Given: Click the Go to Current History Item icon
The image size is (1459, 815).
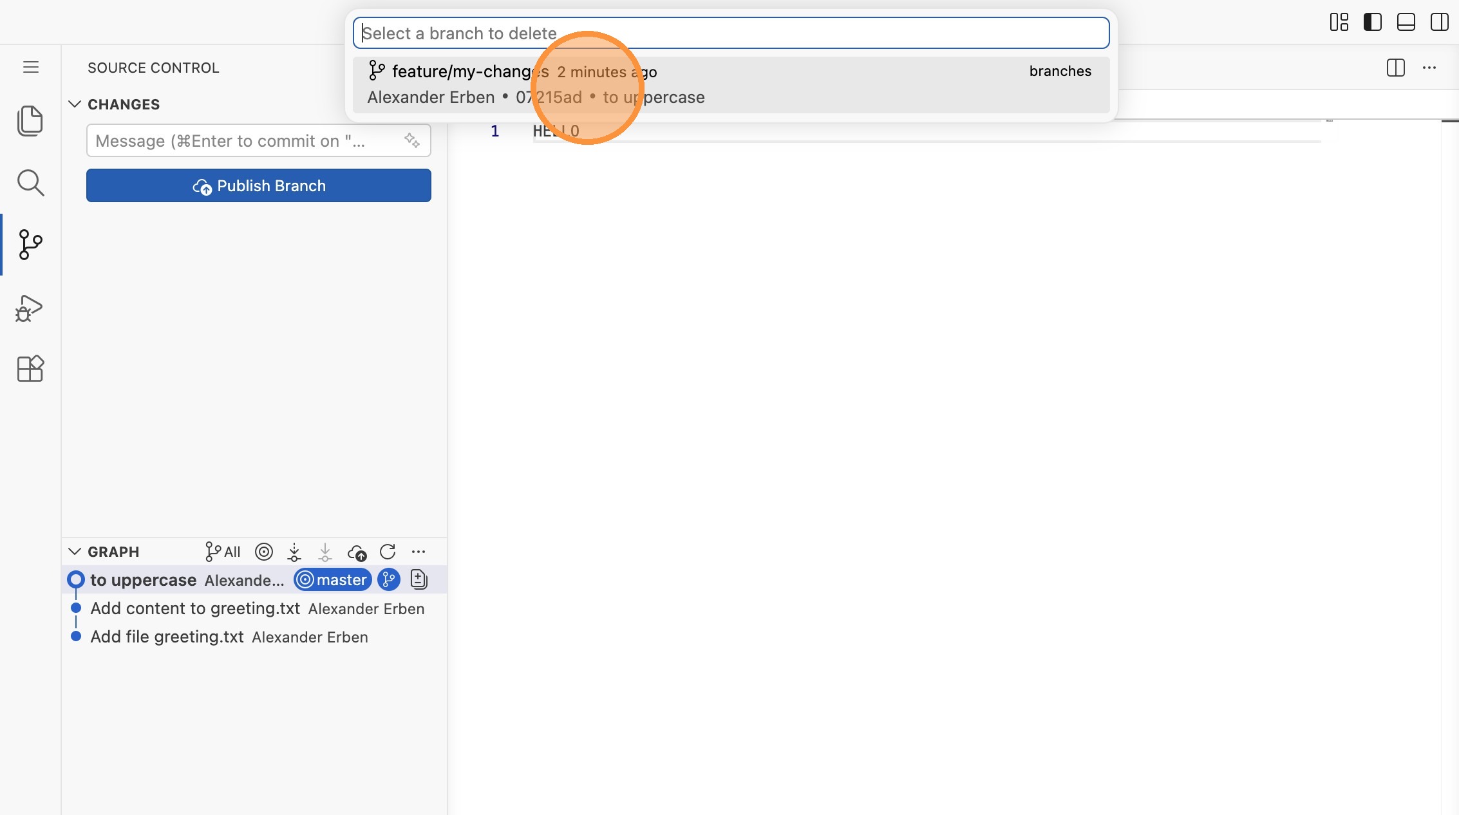Looking at the screenshot, I should click(x=264, y=552).
